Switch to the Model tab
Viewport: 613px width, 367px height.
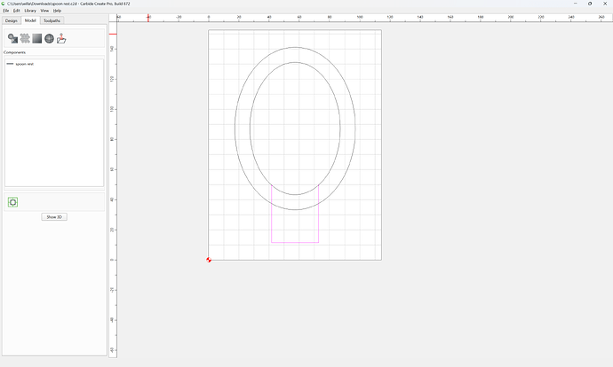click(x=30, y=20)
